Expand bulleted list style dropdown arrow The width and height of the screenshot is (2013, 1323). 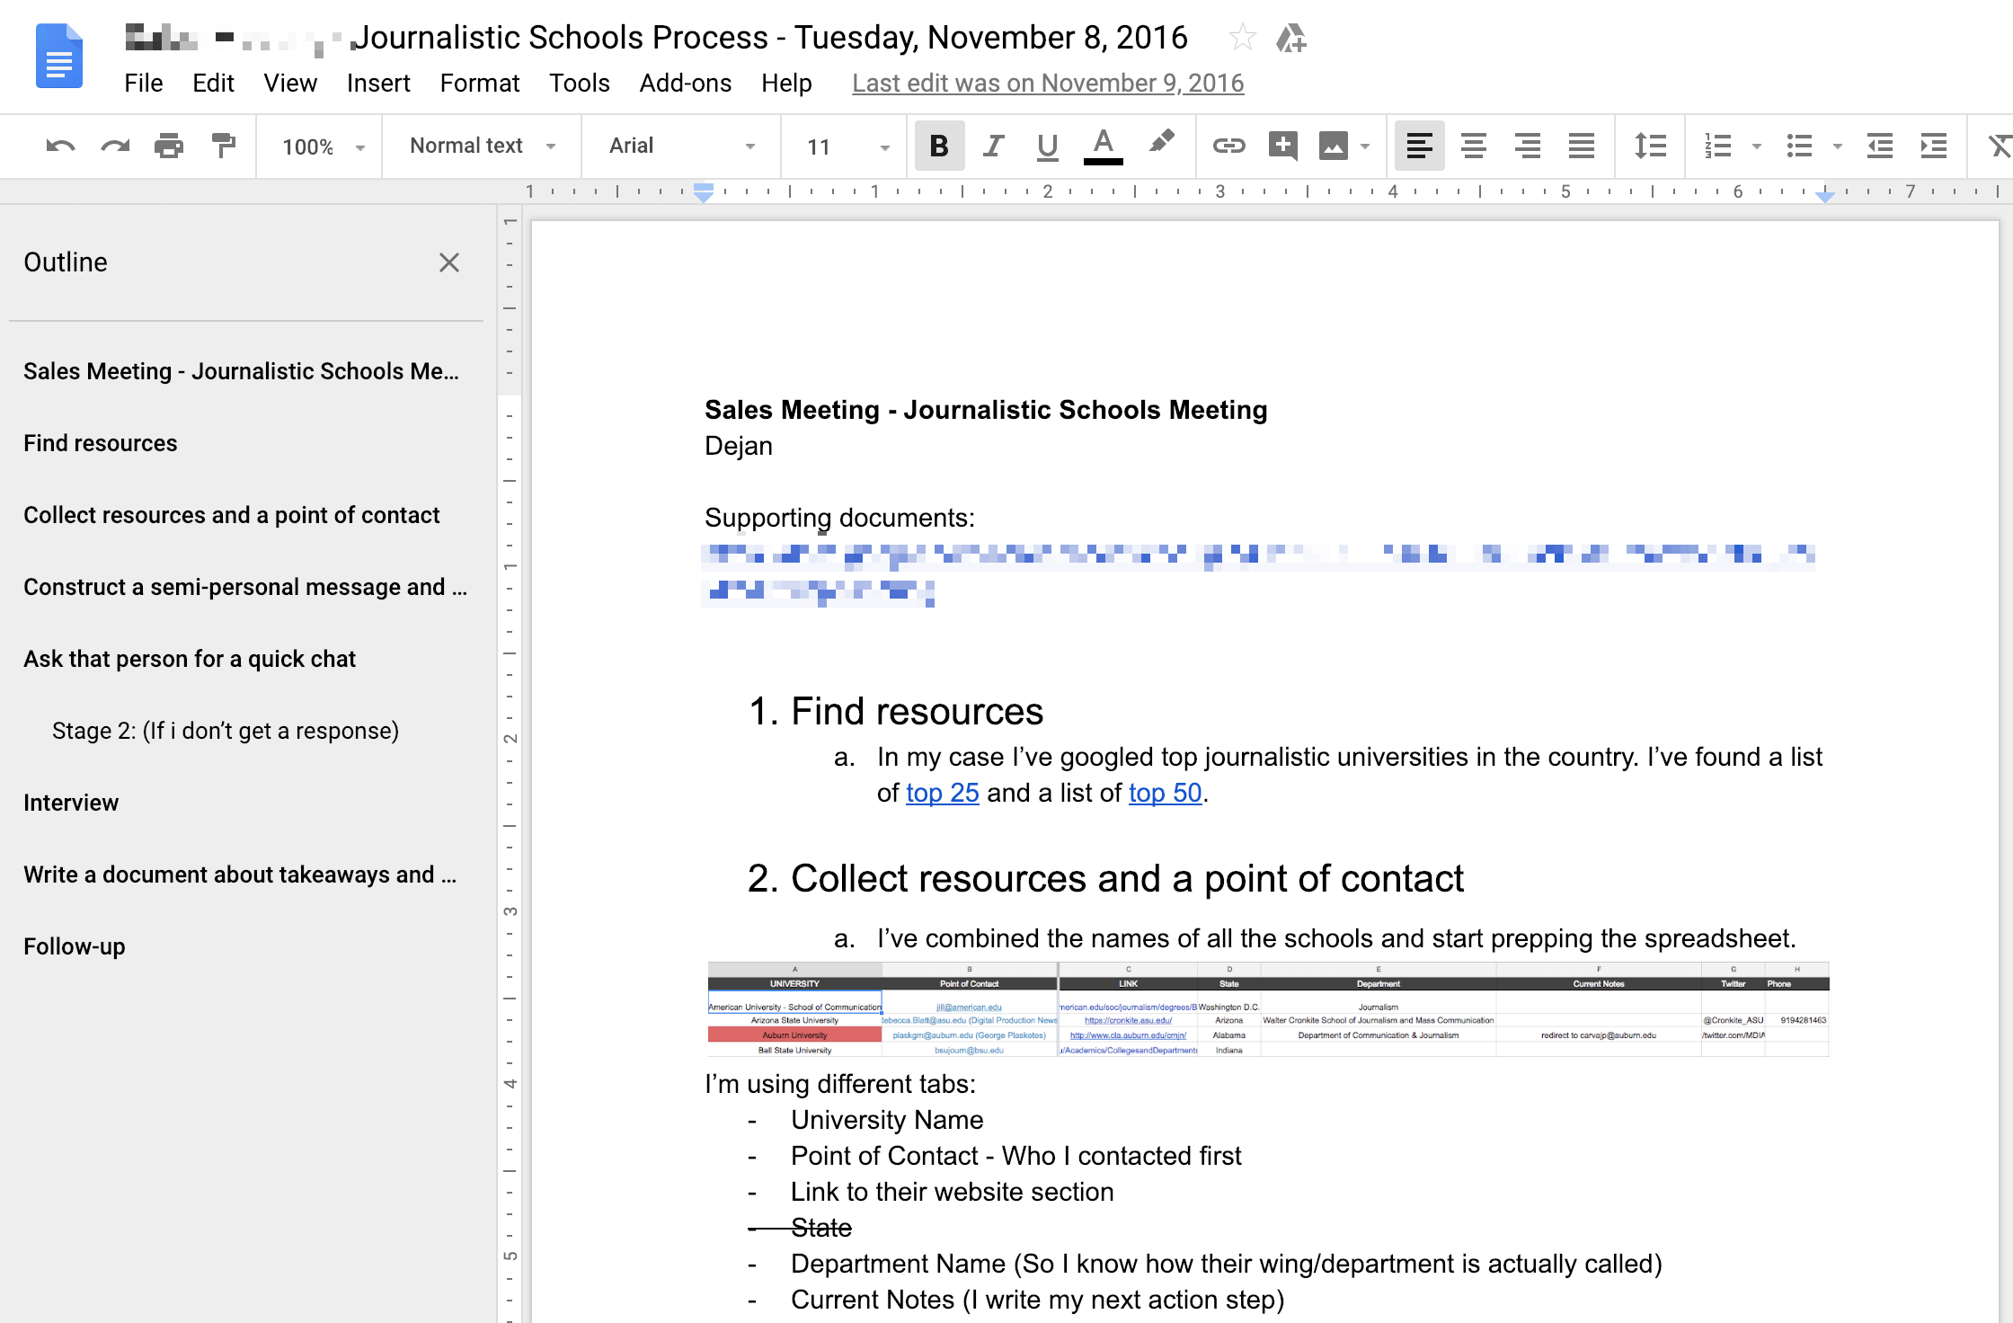click(1838, 147)
